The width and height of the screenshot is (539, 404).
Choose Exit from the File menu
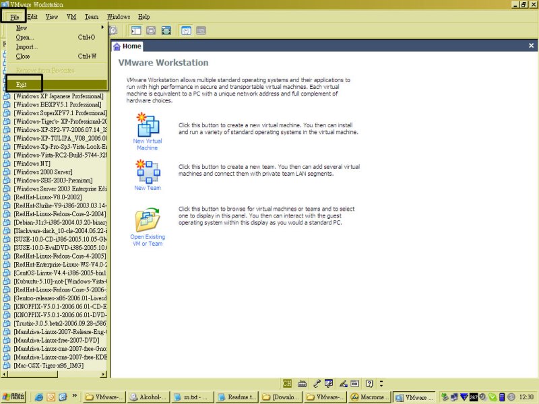tap(57, 85)
